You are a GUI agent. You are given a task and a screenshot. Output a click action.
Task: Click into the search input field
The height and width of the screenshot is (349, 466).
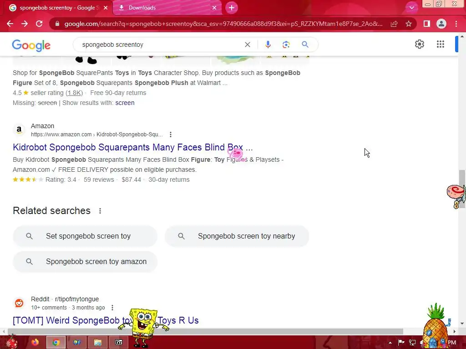[x=161, y=45]
